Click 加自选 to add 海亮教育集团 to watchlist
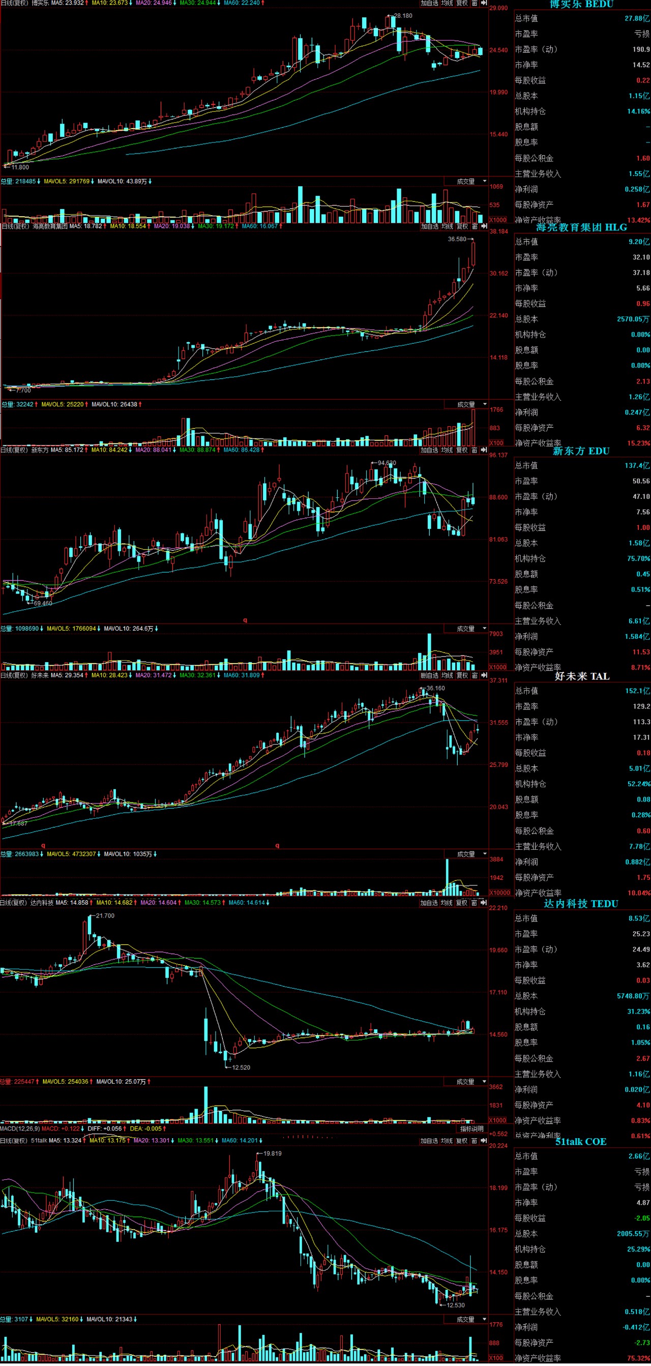651x1366 pixels. [x=429, y=226]
